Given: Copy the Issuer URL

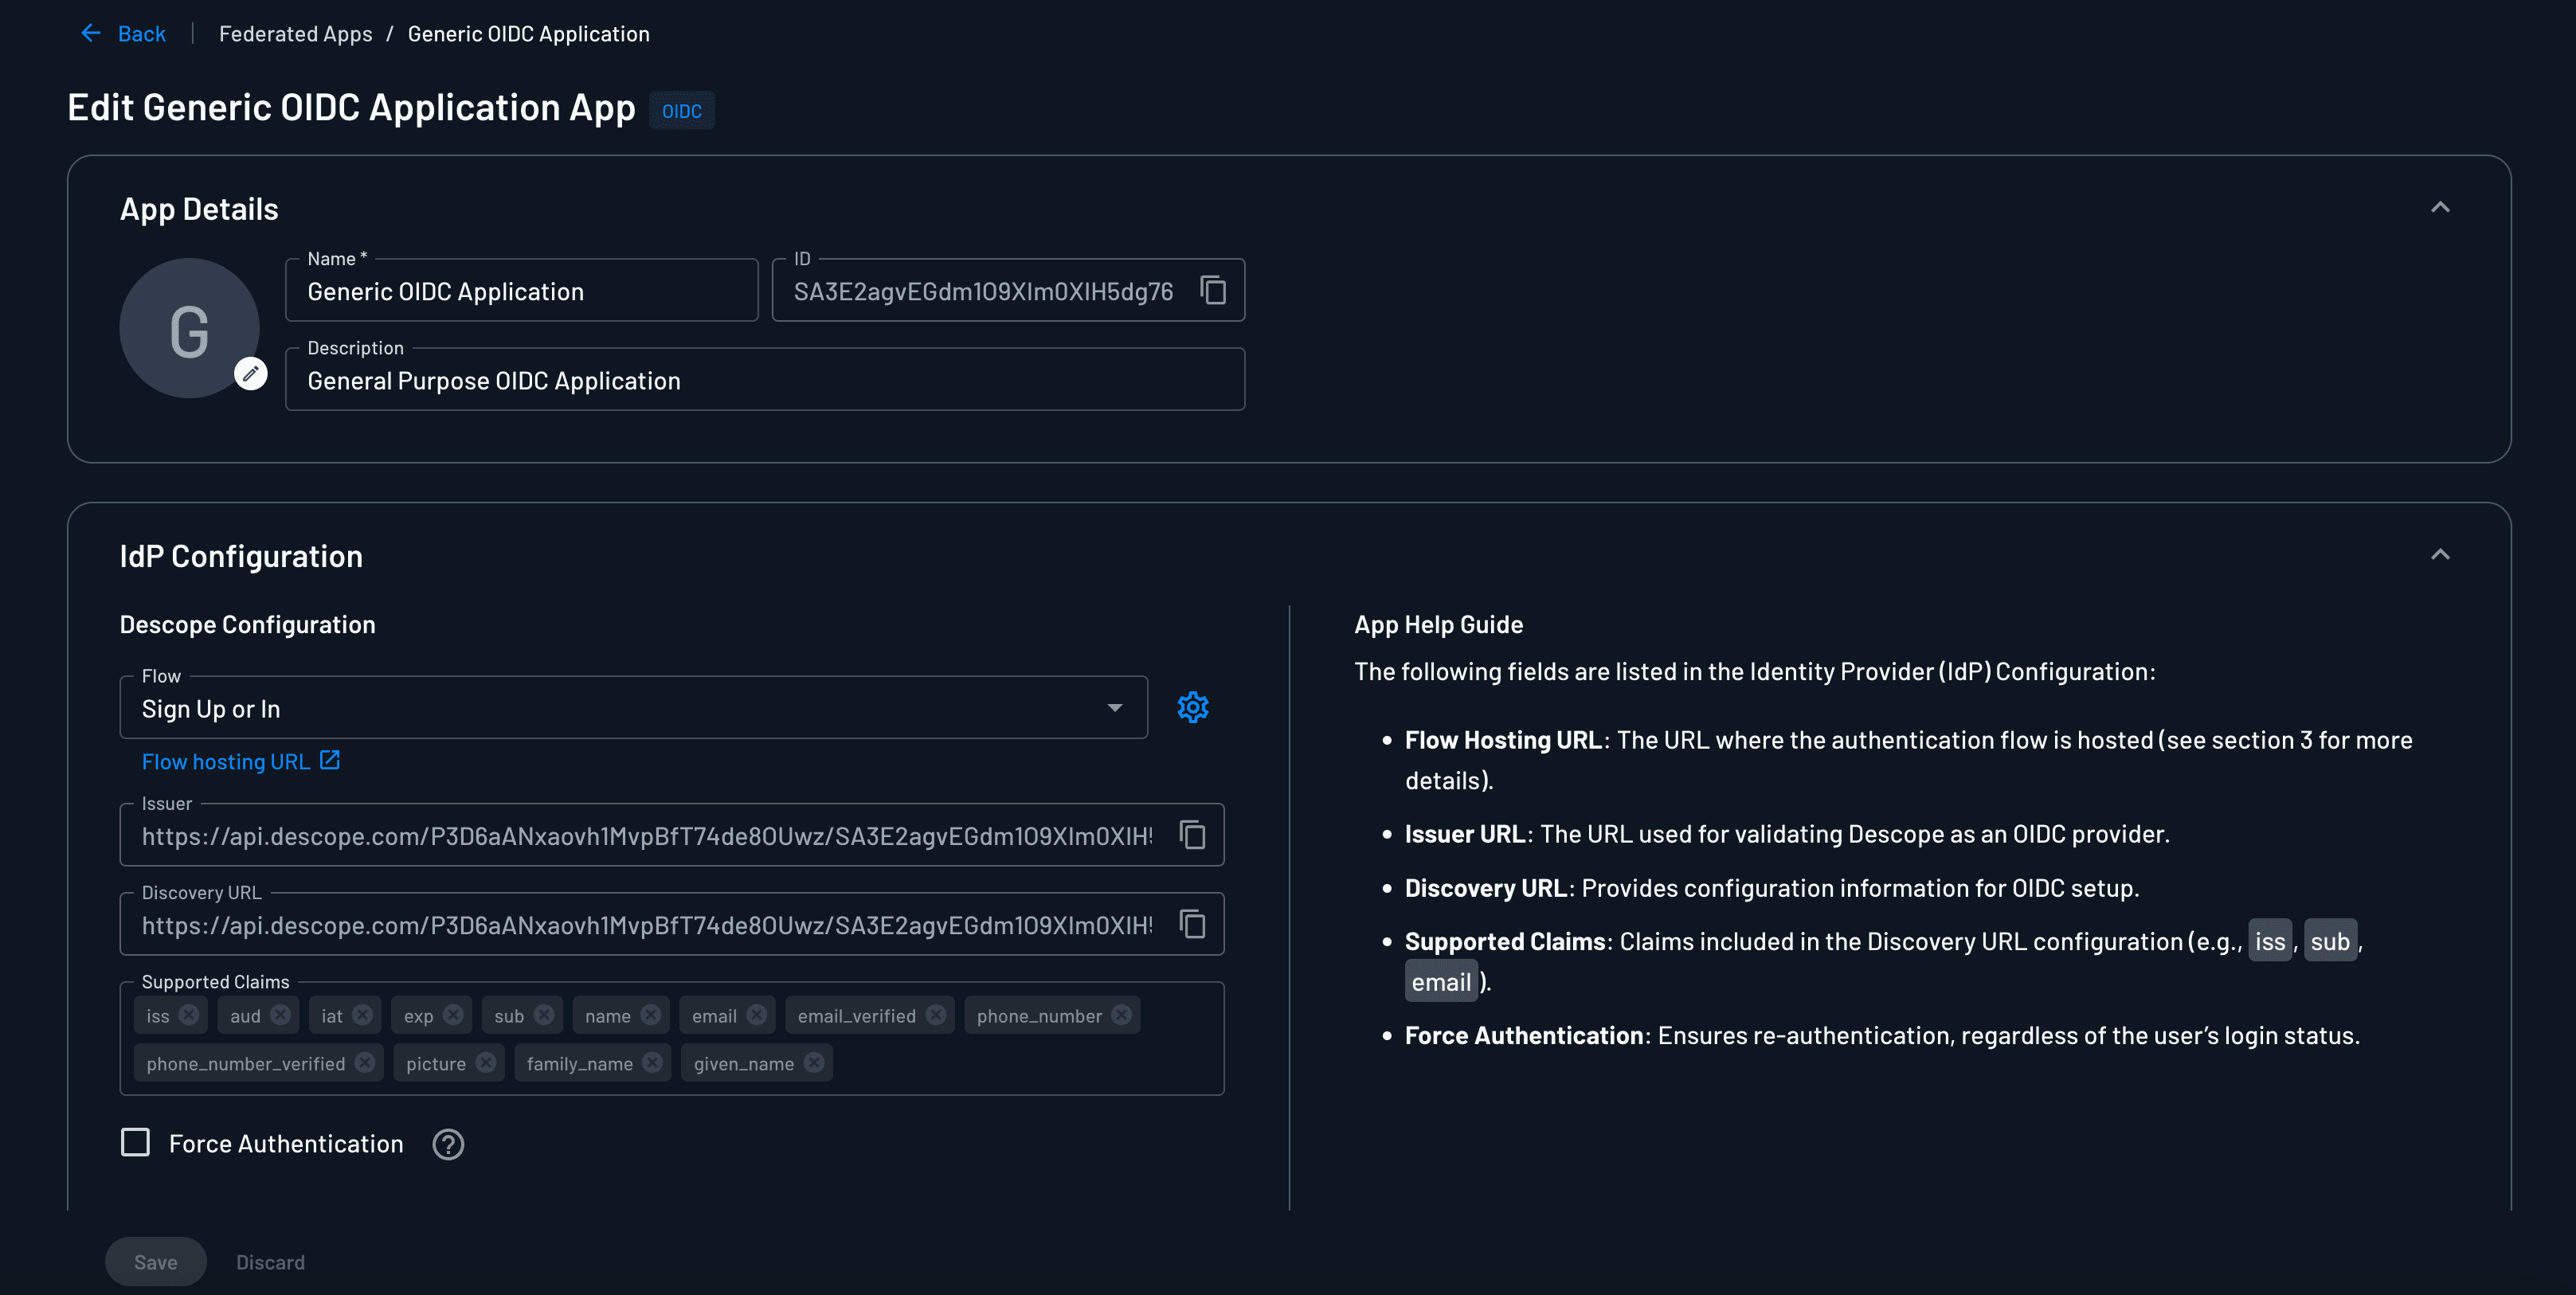Looking at the screenshot, I should tap(1192, 835).
